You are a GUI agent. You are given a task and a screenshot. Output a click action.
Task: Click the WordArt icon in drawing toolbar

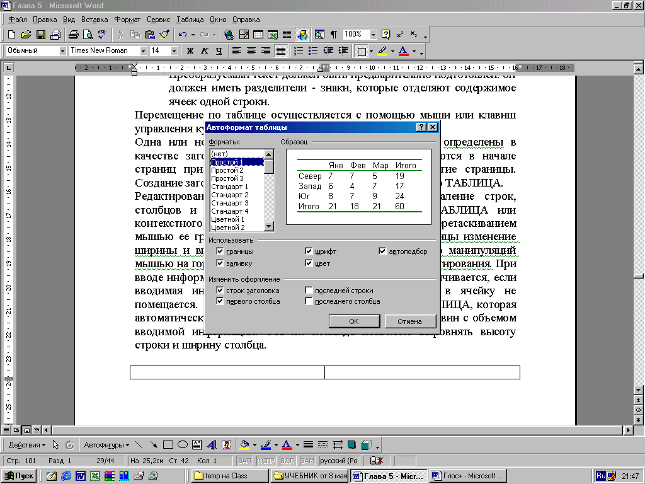212,444
